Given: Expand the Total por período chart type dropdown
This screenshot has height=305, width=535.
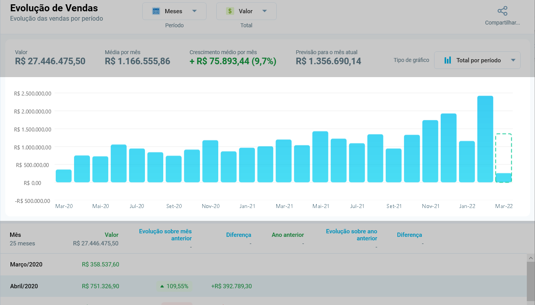Looking at the screenshot, I should click(x=513, y=60).
